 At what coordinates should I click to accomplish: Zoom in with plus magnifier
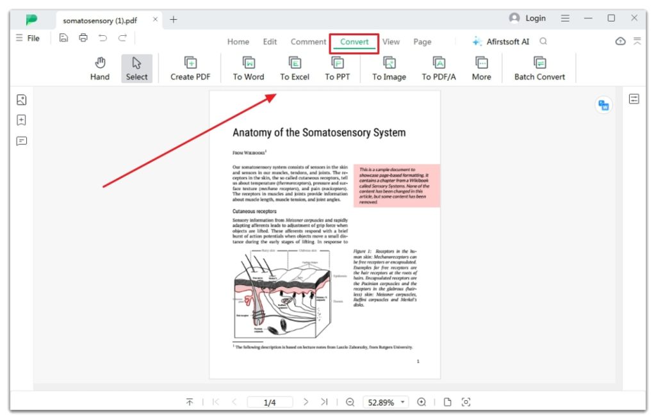(422, 402)
